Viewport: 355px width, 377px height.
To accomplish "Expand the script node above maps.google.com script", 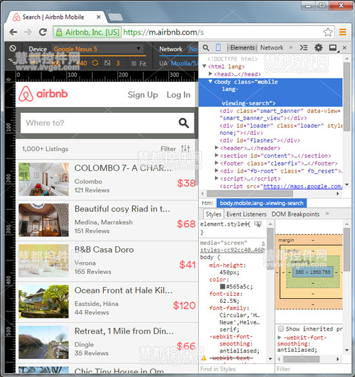I will pos(216,178).
